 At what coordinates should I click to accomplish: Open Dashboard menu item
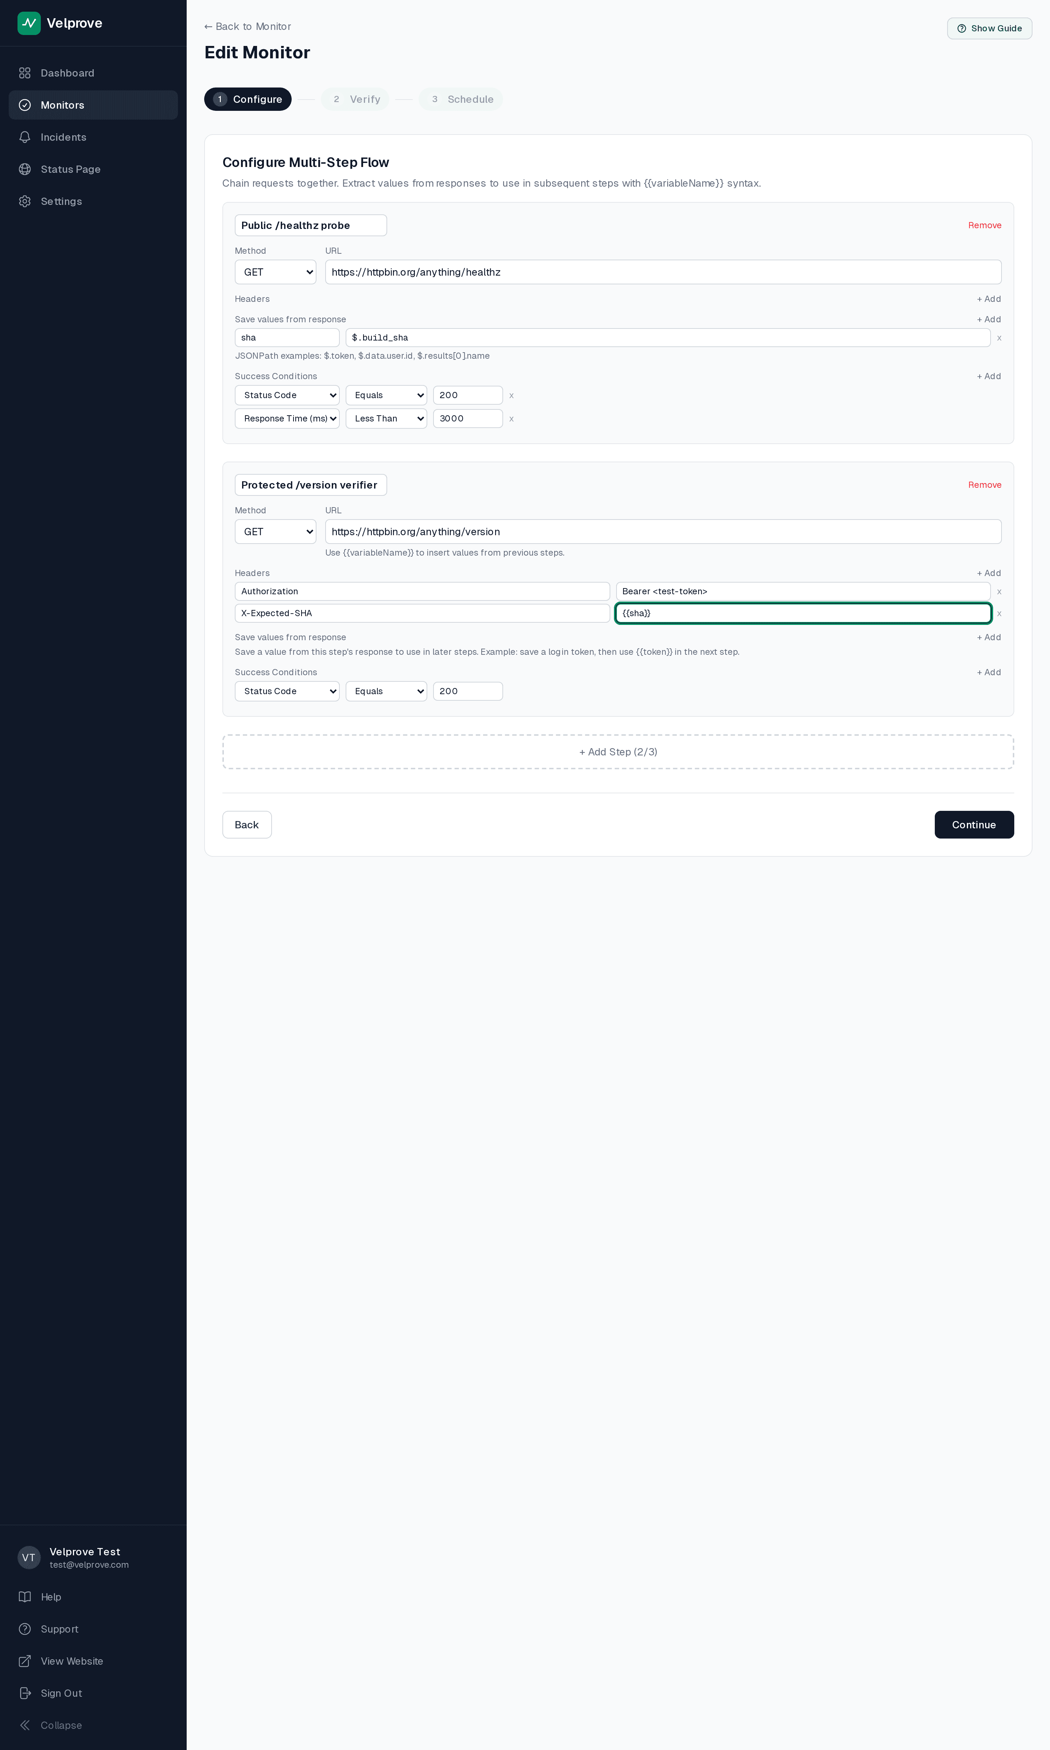93,73
